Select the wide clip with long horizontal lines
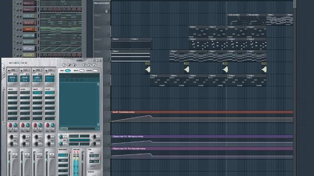Viewport: 314px width, 176px height. pos(131,56)
